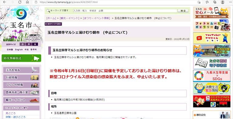
Task: Click the padlock site info icon
Action: (36, 2)
